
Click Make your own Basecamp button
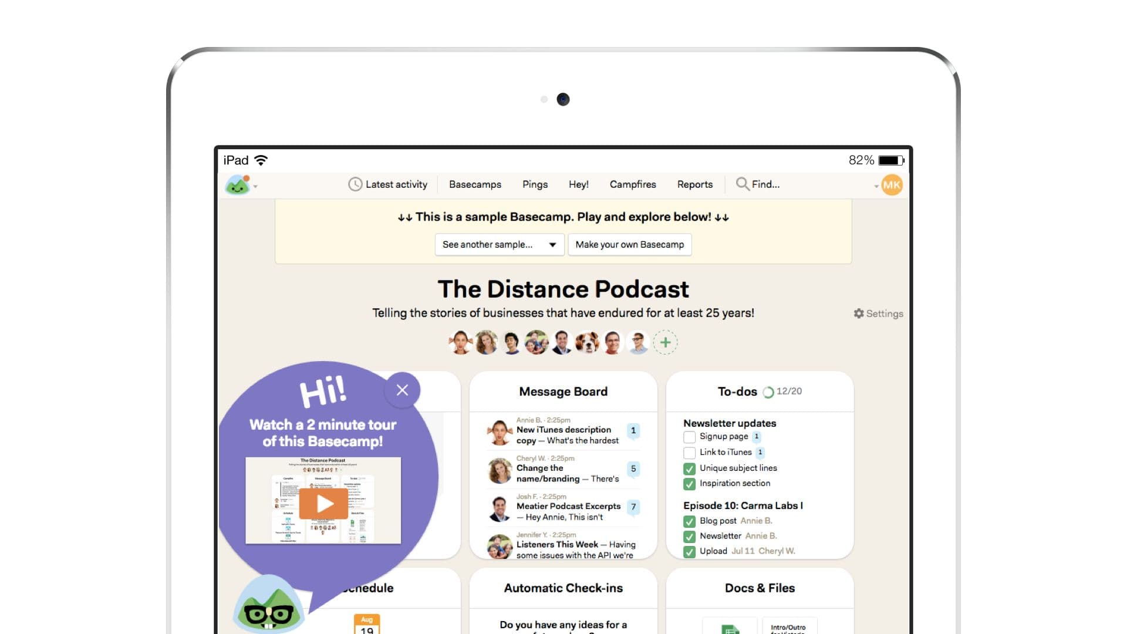click(629, 244)
